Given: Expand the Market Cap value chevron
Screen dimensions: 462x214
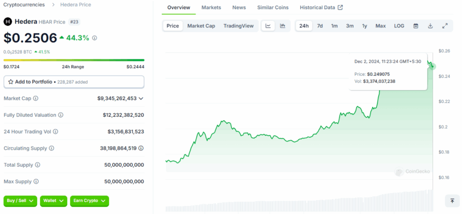Looking at the screenshot, I should coord(141,99).
